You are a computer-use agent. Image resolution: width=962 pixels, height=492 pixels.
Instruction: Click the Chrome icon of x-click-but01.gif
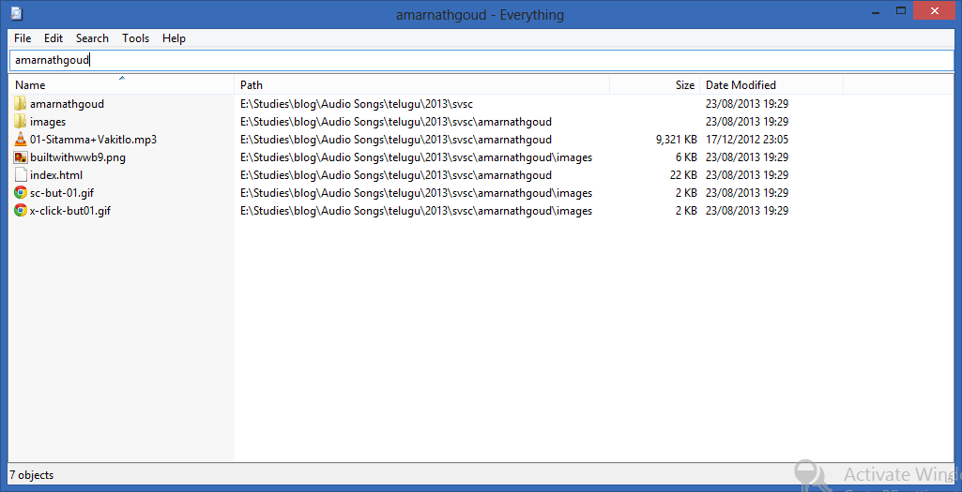[21, 210]
